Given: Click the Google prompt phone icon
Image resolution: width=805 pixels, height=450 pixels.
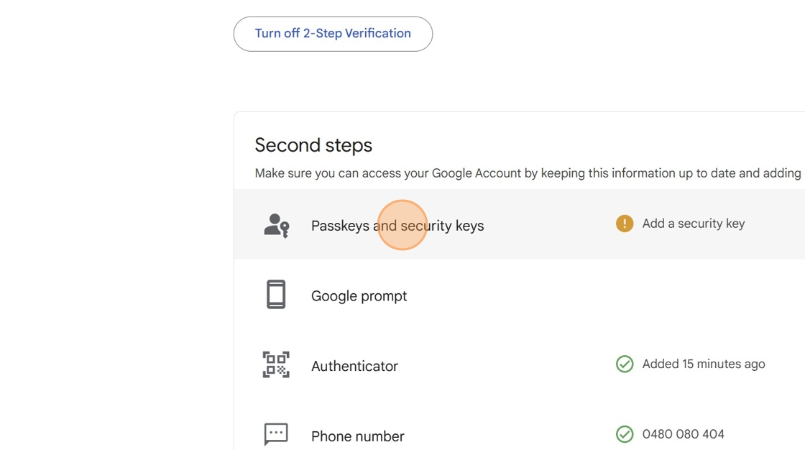Looking at the screenshot, I should click(276, 295).
